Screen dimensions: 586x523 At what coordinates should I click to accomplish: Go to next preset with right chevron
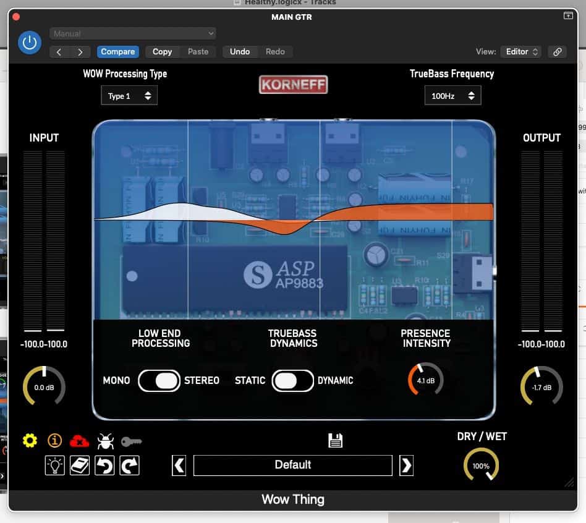click(80, 52)
